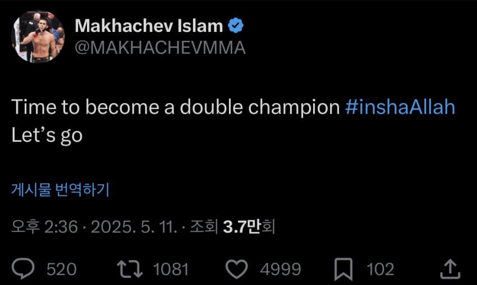This screenshot has height=285, width=477.
Task: Open the share upload icon
Action: point(450,269)
